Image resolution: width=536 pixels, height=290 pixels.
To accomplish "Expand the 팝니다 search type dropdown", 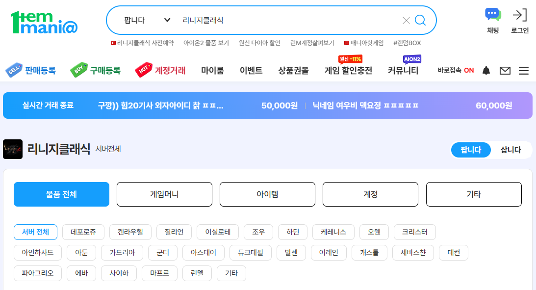I will 147,20.
